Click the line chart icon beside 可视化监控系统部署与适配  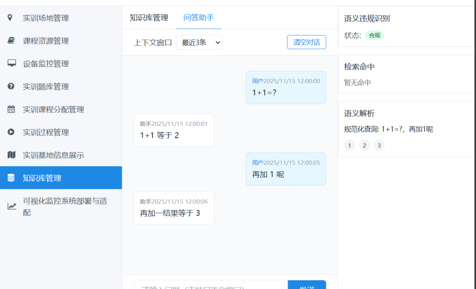12,206
